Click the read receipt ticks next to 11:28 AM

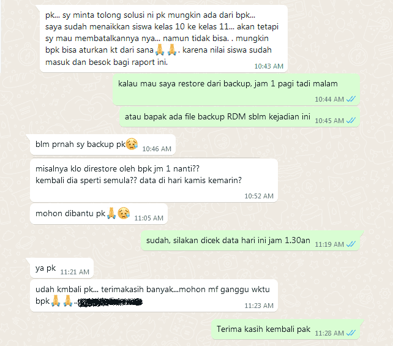pos(351,333)
